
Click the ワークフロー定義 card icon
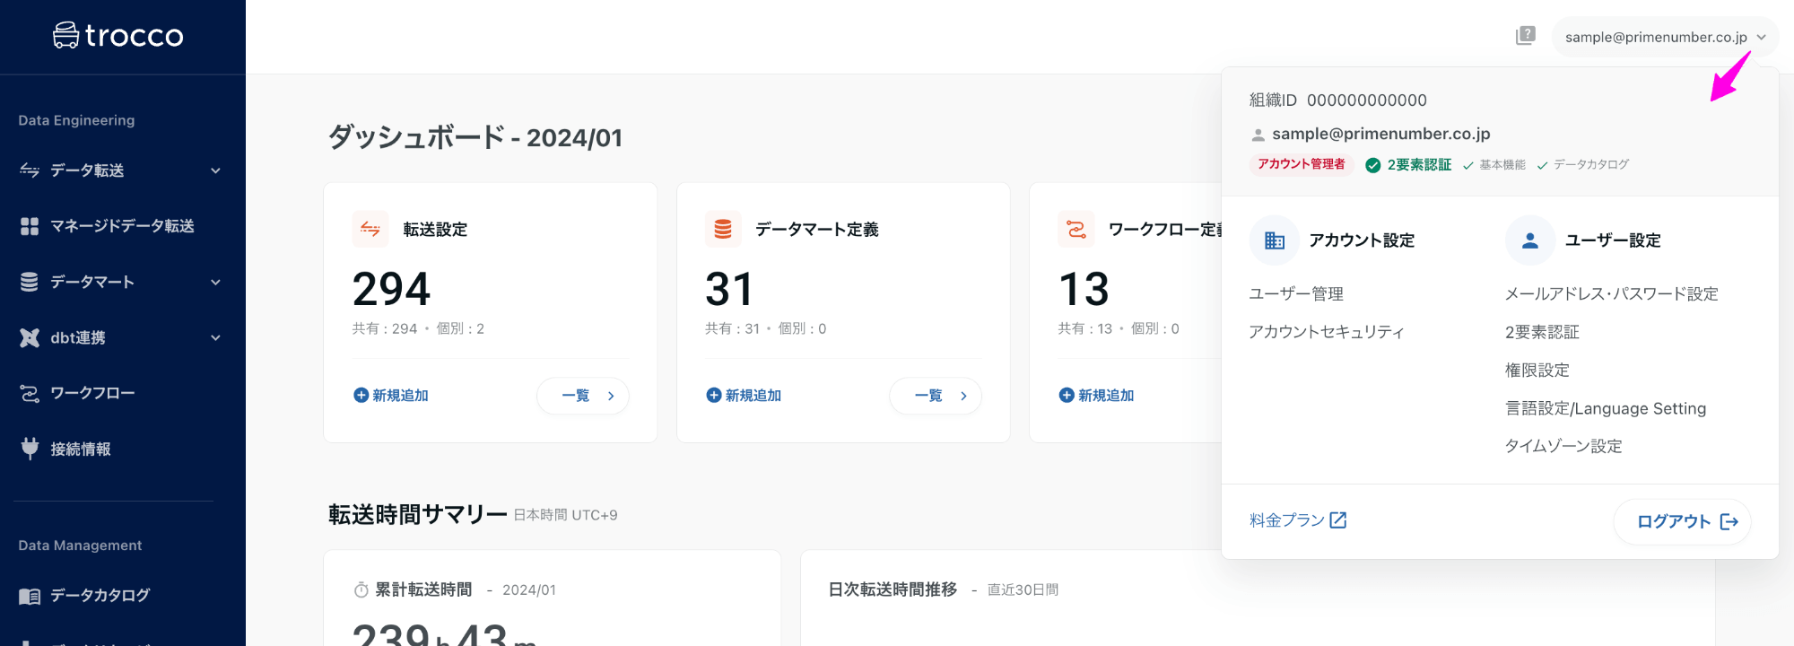(1076, 229)
